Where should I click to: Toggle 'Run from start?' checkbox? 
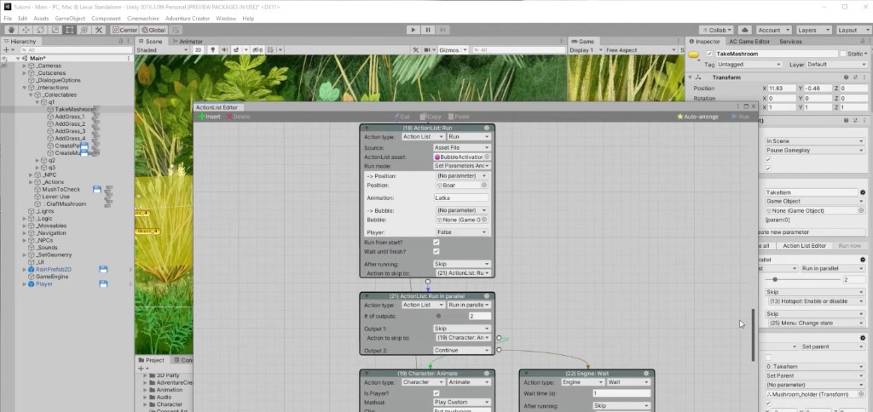(x=436, y=243)
